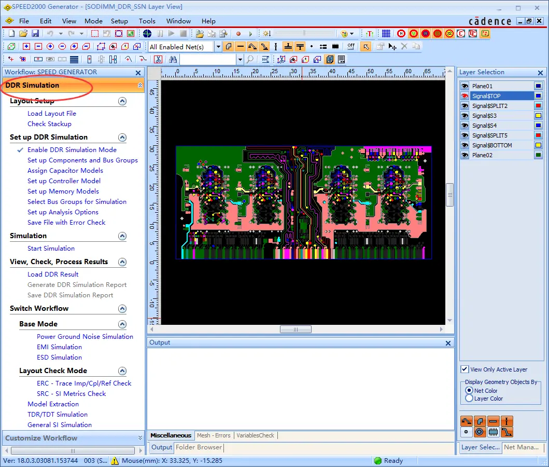549x467 pixels.
Task: Click the grid display icon
Action: click(386, 34)
